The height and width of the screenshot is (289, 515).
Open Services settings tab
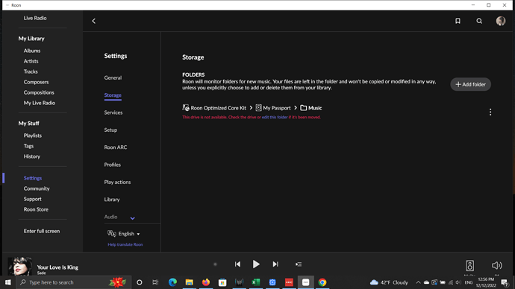(x=113, y=112)
